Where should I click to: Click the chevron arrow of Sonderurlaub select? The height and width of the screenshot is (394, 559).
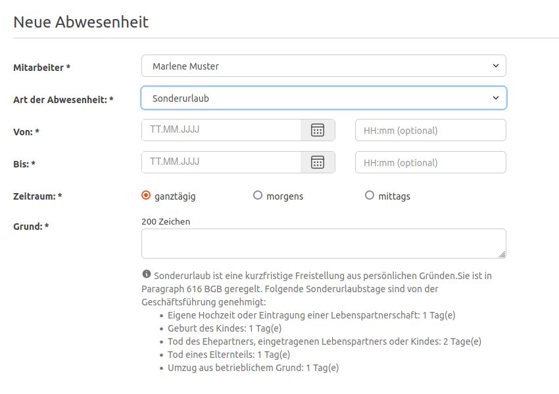click(496, 98)
